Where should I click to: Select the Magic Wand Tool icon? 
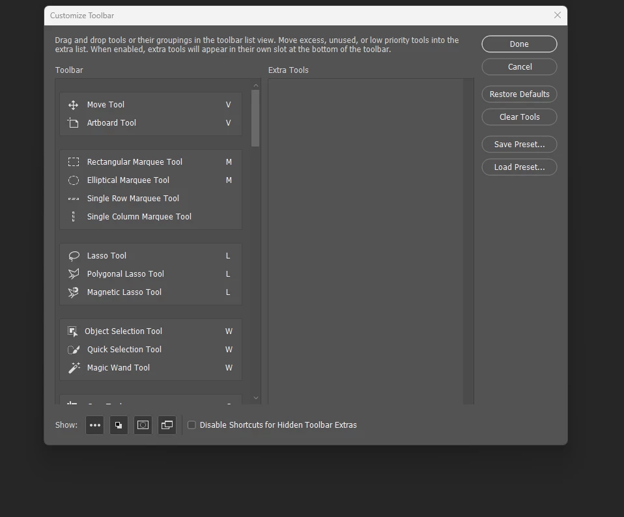[x=74, y=368]
